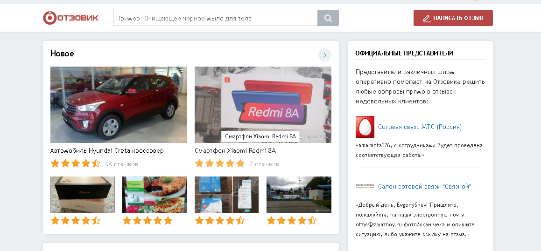Click the Связной quote mentioning EvgenyShev
This screenshot has width=541, height=251.
pyautogui.click(x=416, y=220)
